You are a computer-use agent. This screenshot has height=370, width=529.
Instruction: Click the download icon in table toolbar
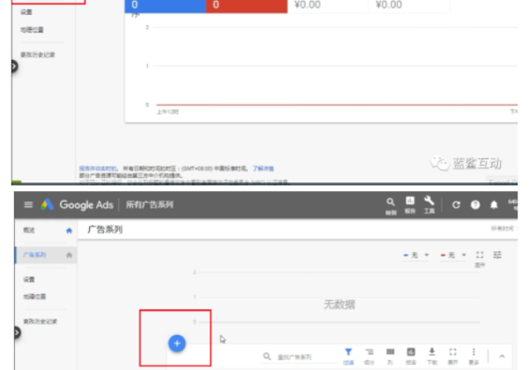pyautogui.click(x=432, y=351)
